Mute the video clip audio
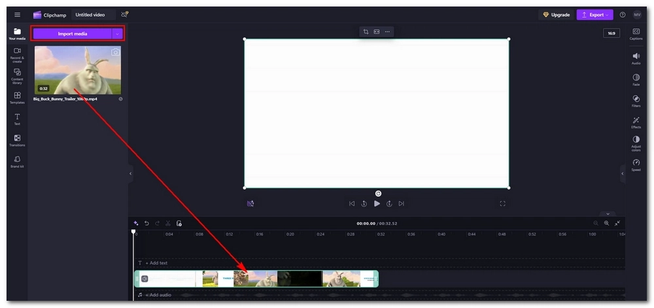654x308 pixels. 145,279
